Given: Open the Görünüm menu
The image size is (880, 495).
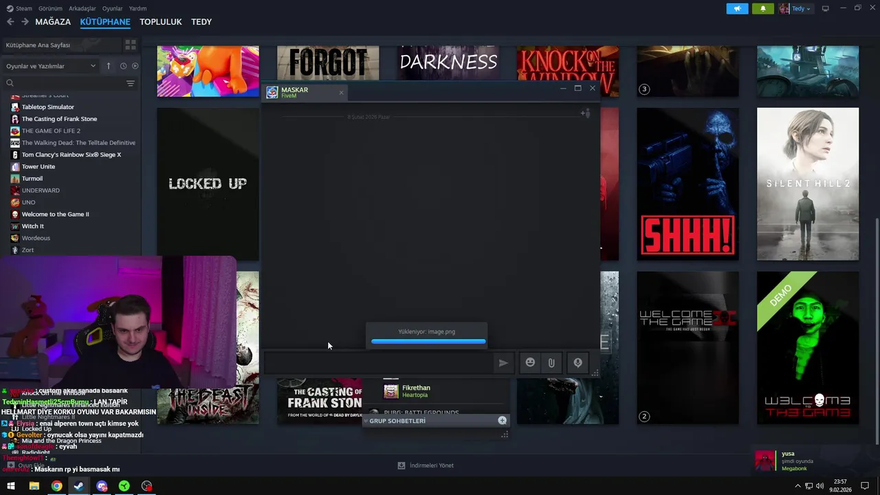Looking at the screenshot, I should click(50, 8).
